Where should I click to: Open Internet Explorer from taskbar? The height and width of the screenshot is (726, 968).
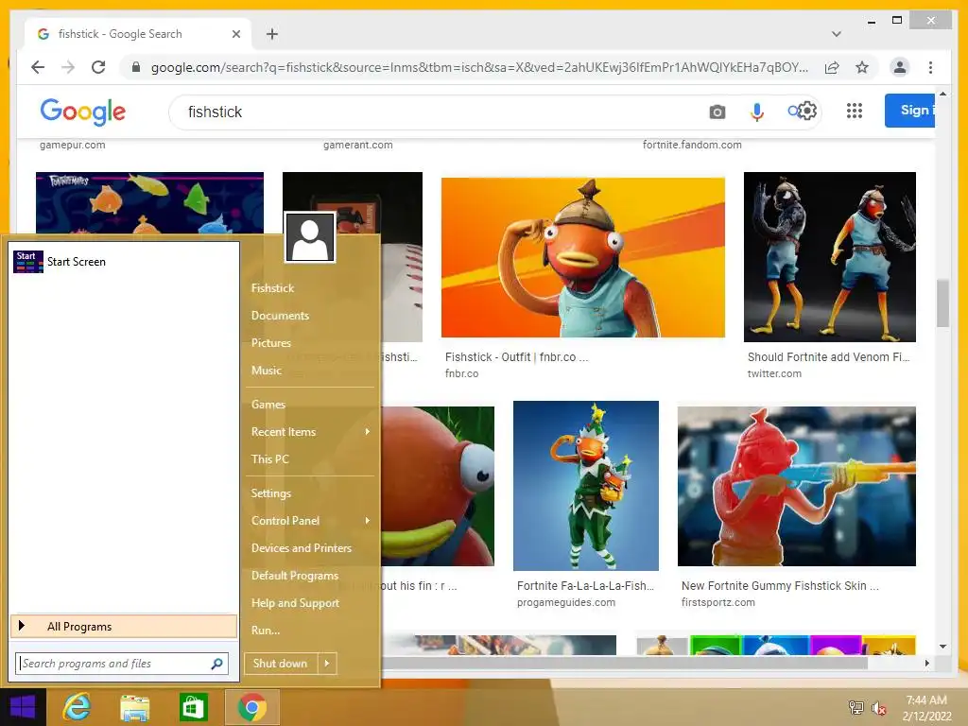point(77,707)
